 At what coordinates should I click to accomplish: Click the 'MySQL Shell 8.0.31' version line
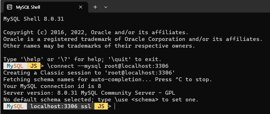pyautogui.click(x=34, y=19)
